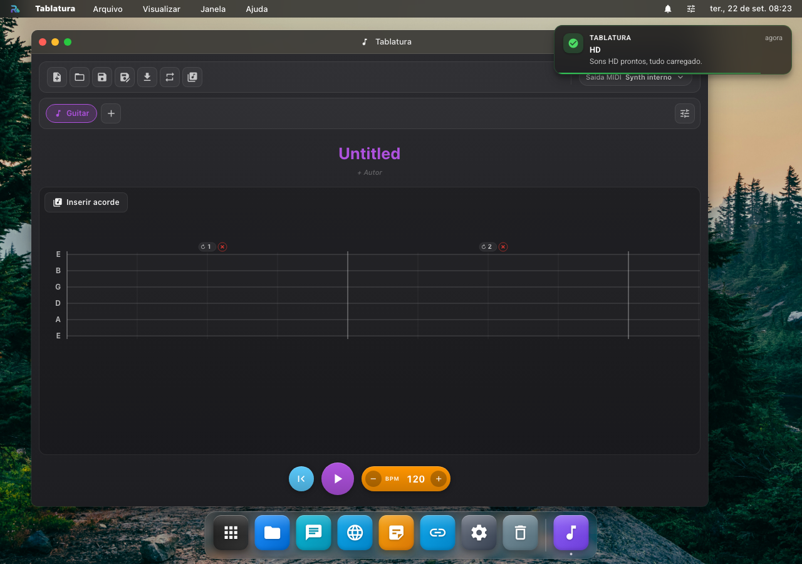
Task: Open a file with the folder icon
Action: pyautogui.click(x=80, y=77)
